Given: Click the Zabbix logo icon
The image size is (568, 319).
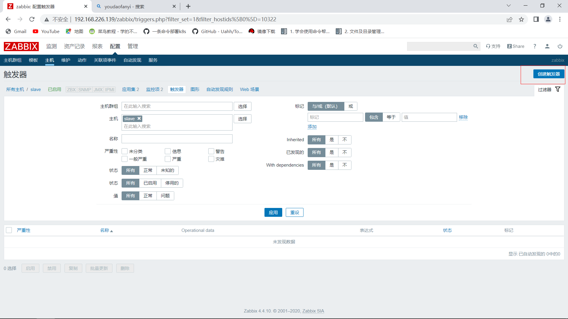Looking at the screenshot, I should point(21,46).
